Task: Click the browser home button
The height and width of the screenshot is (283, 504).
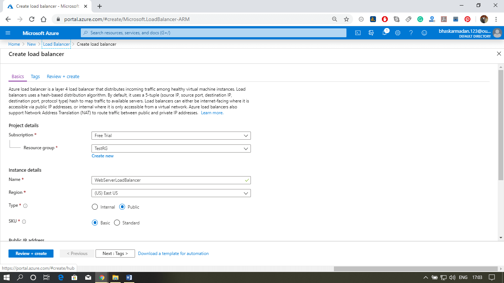Action: pos(44,19)
